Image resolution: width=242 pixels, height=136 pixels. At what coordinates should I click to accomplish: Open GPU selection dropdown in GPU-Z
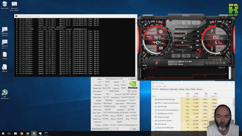[x=105, y=129]
